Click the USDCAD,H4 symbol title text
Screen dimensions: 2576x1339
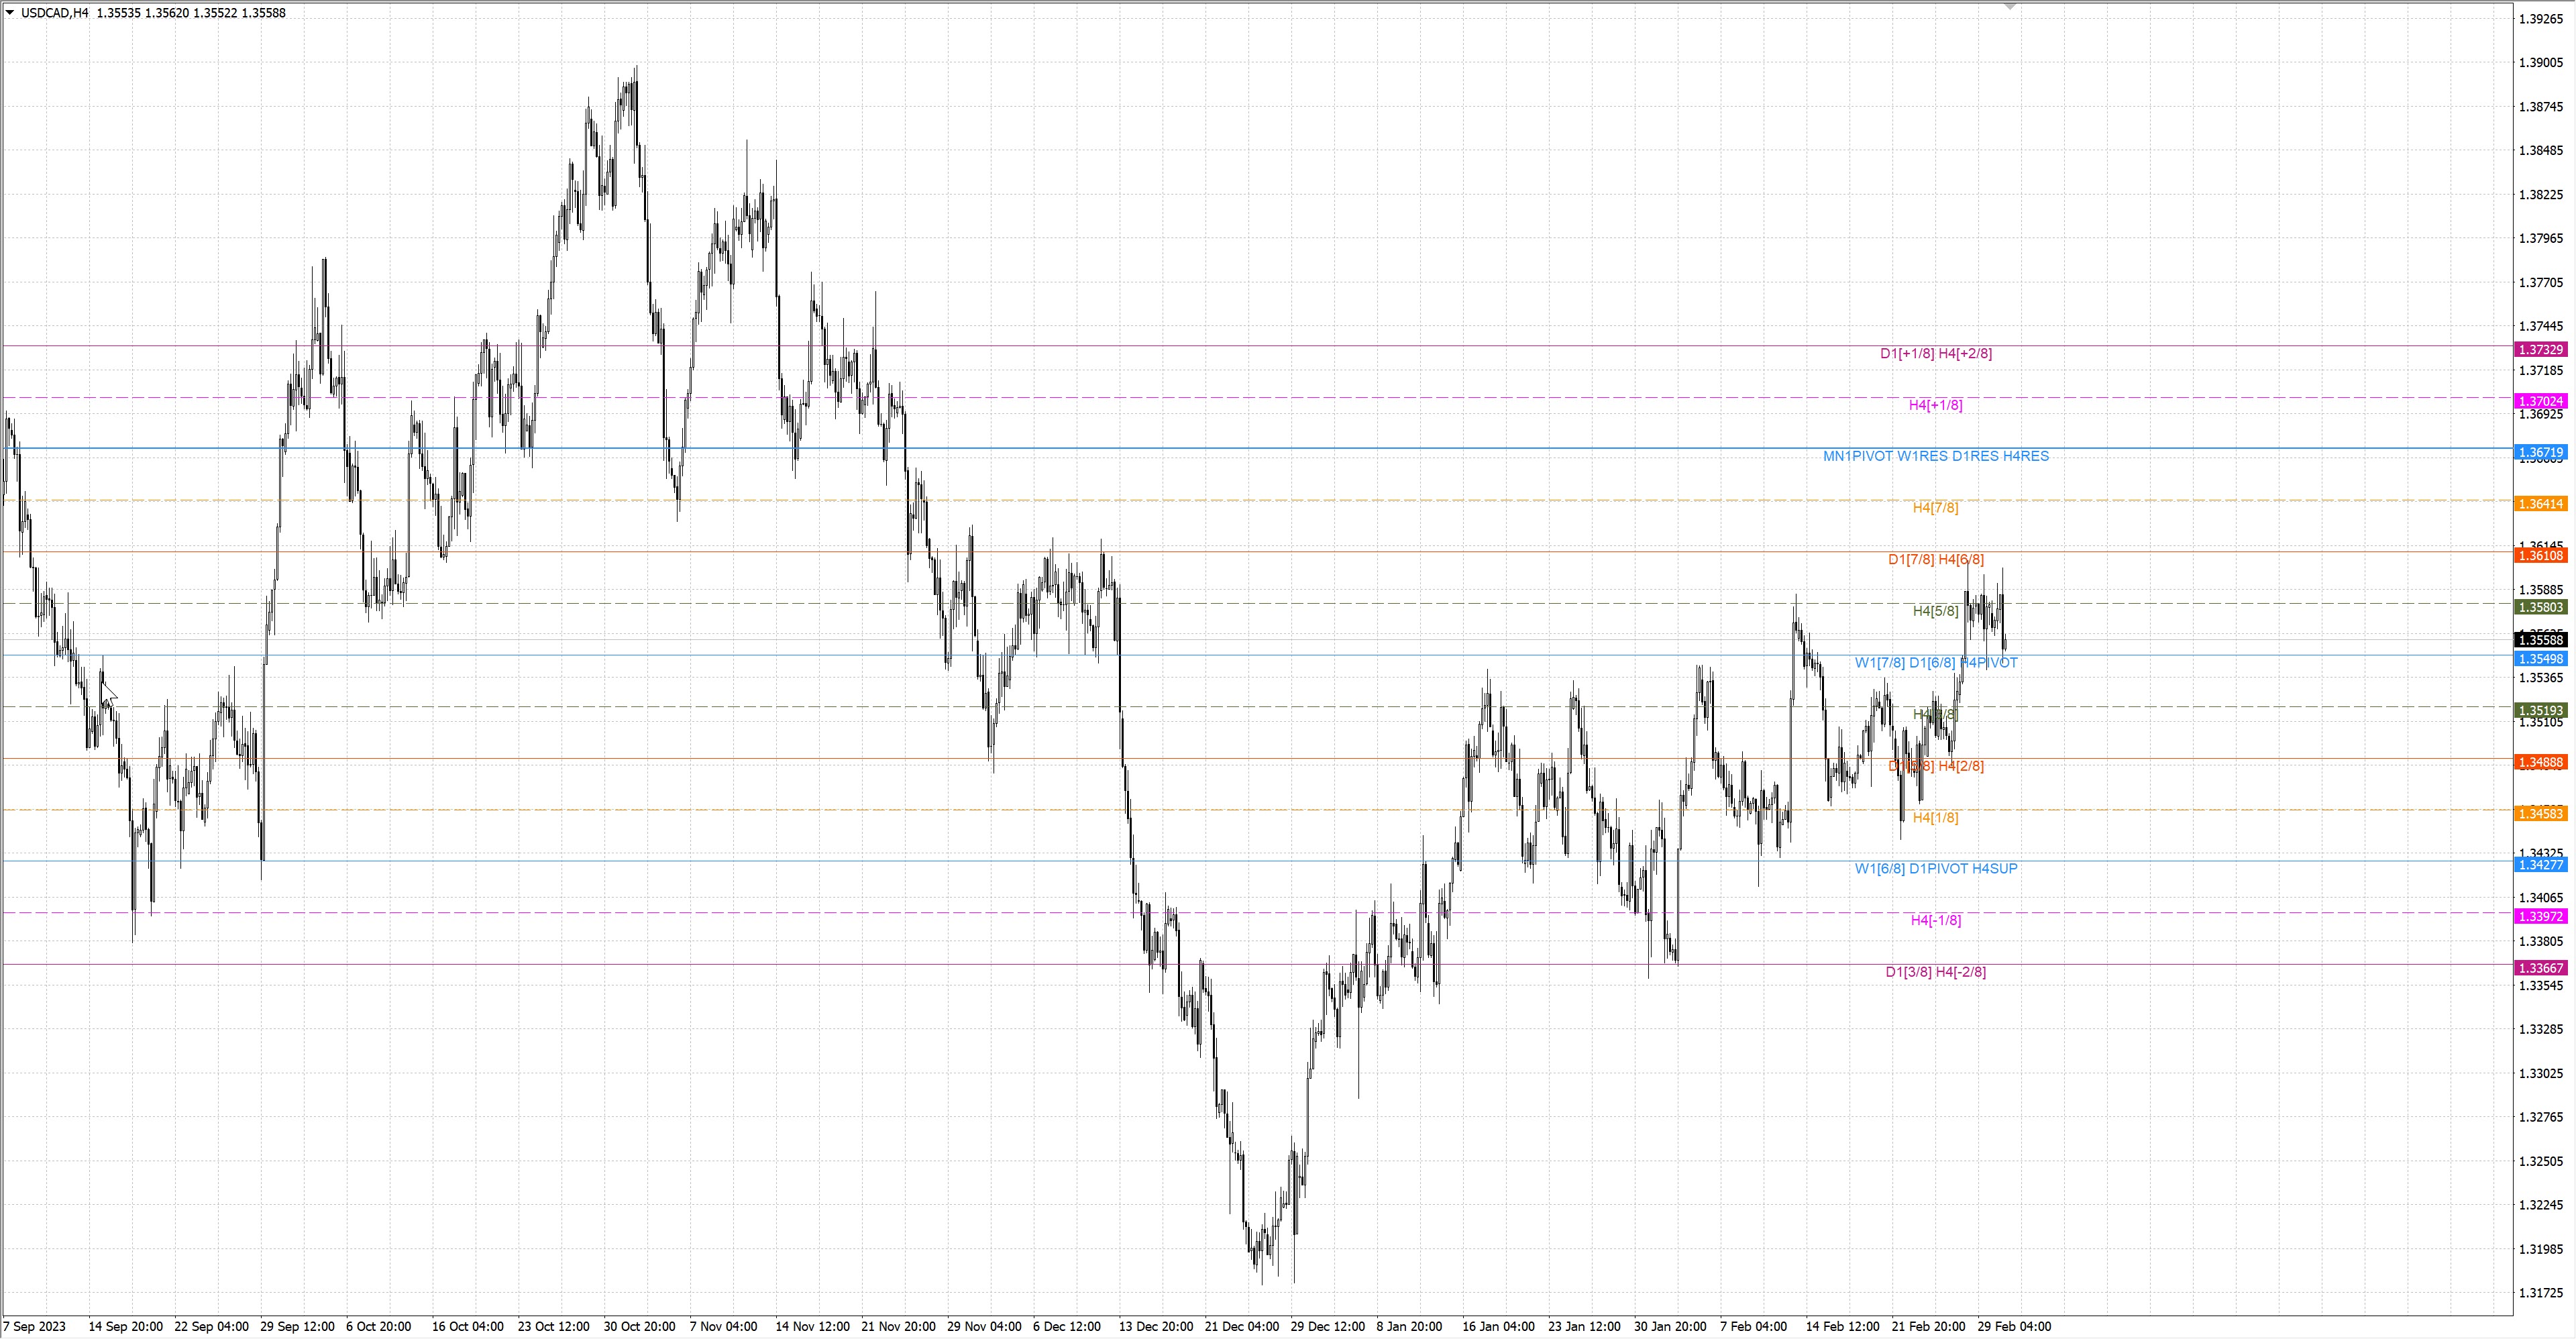coord(54,13)
